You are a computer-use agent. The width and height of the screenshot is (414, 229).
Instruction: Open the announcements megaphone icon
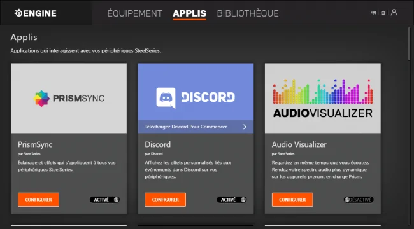374,13
